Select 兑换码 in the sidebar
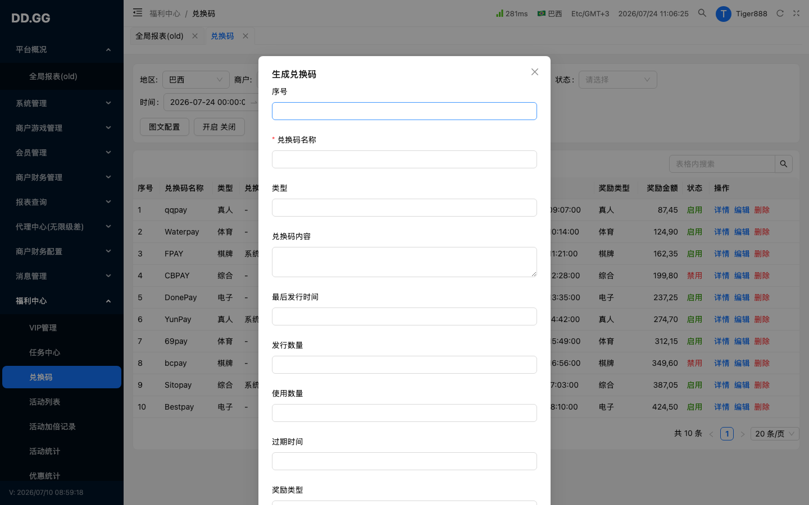809x505 pixels. (x=62, y=377)
